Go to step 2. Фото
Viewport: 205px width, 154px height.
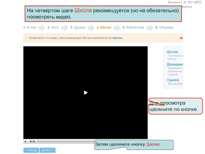tap(53, 27)
